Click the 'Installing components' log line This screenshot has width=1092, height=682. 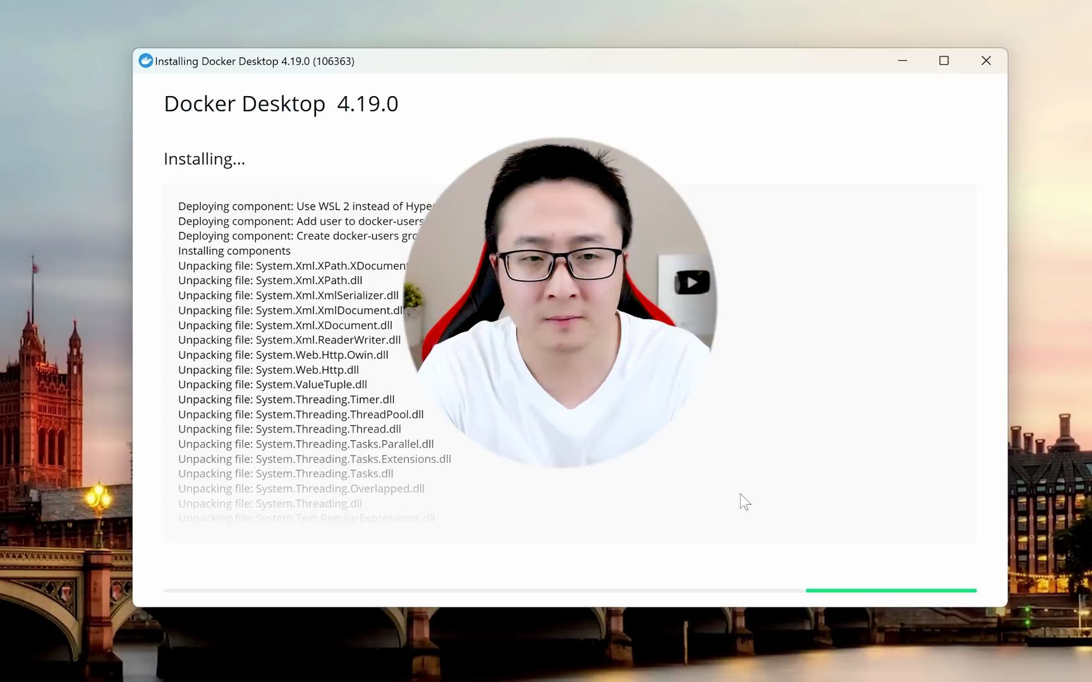(234, 251)
